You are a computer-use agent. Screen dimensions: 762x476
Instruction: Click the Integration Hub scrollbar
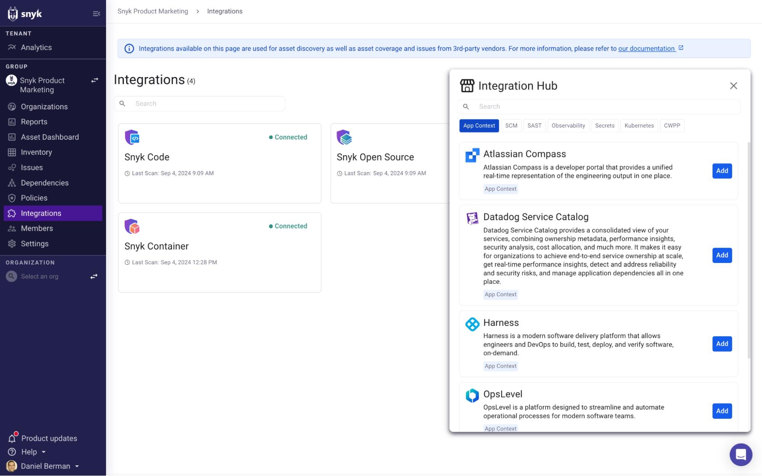(749, 250)
